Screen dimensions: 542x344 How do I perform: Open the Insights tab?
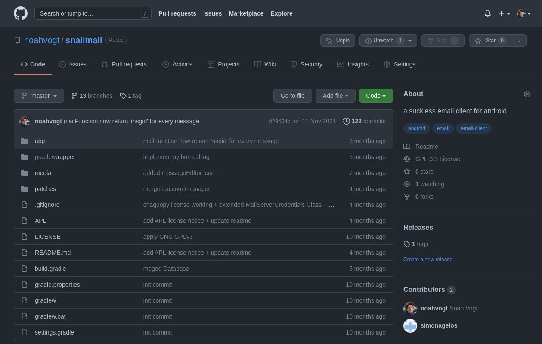pos(353,64)
